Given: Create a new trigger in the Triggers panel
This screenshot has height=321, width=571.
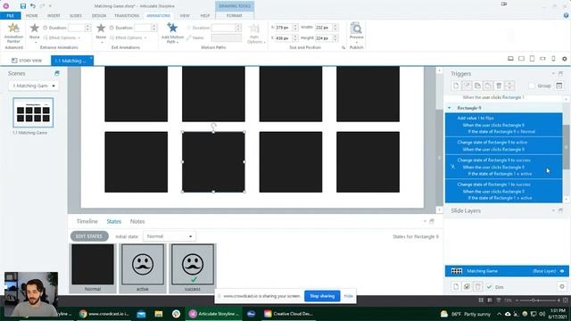Looking at the screenshot, I should pos(456,86).
